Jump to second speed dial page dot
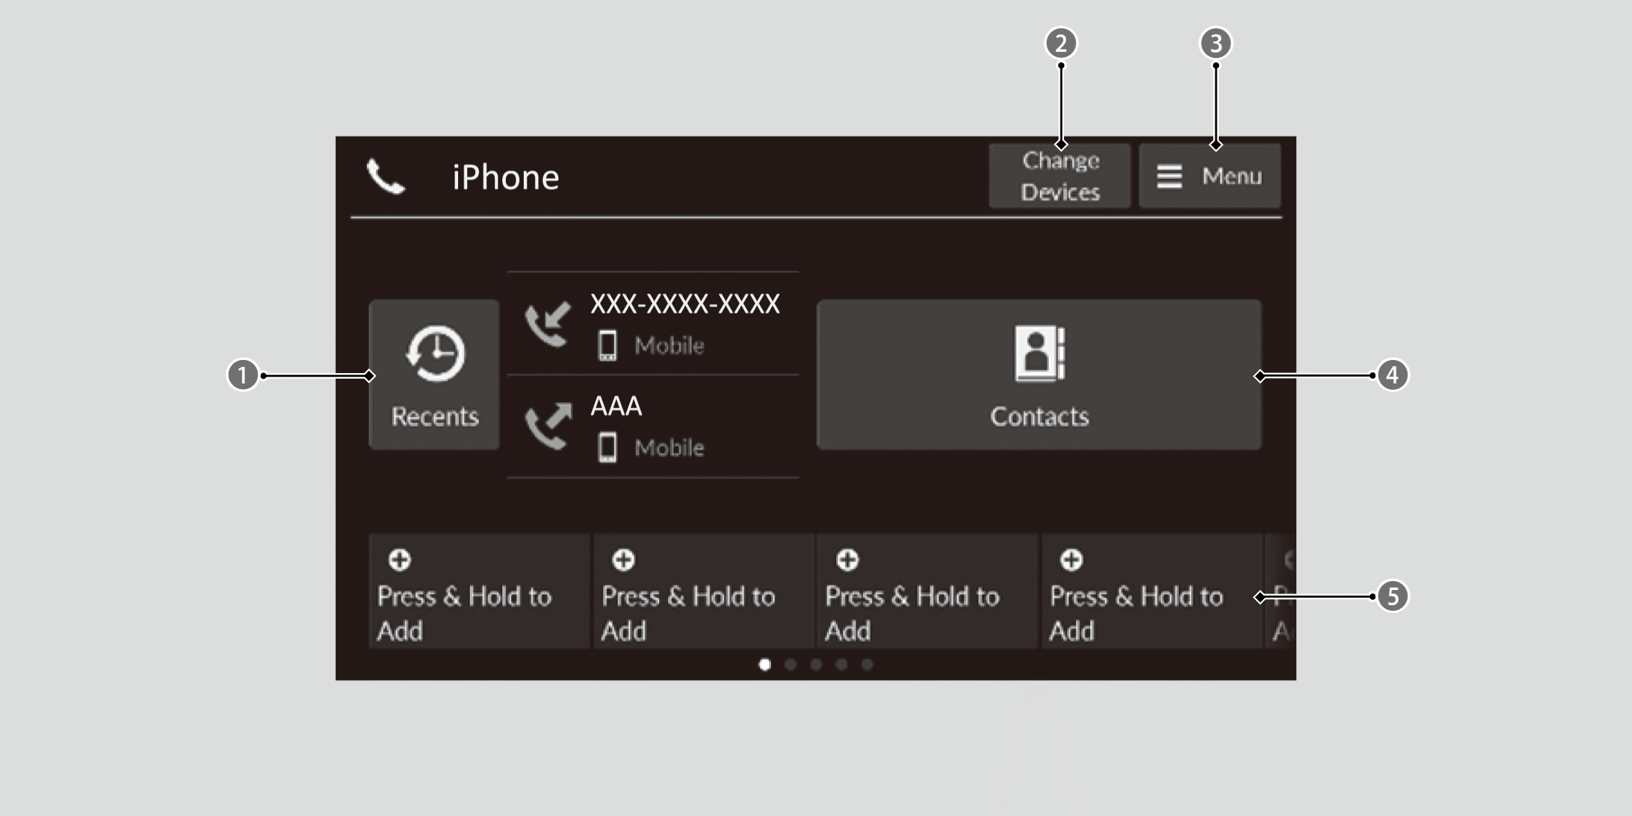The width and height of the screenshot is (1632, 816). (790, 665)
